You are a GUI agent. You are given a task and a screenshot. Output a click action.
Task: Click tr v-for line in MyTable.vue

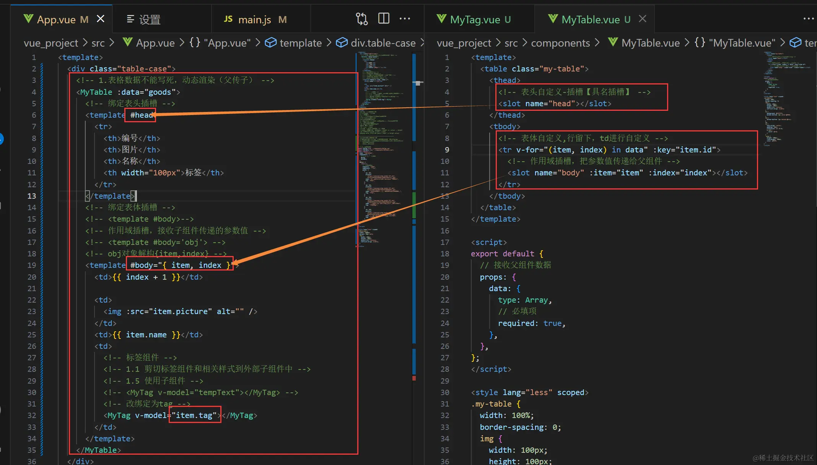[609, 150]
